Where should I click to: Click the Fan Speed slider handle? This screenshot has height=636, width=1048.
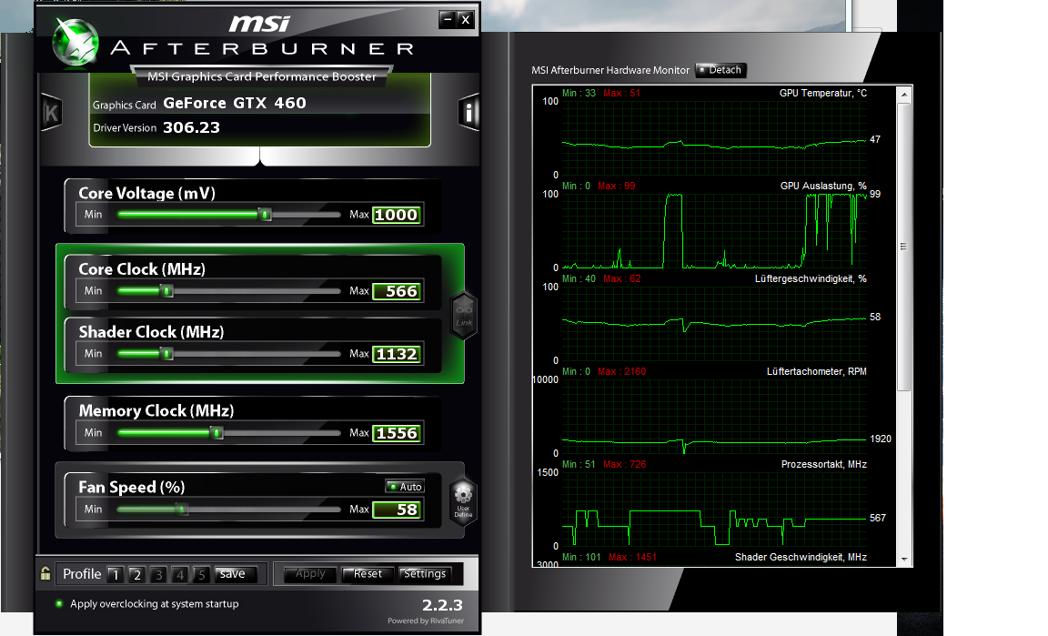[182, 510]
